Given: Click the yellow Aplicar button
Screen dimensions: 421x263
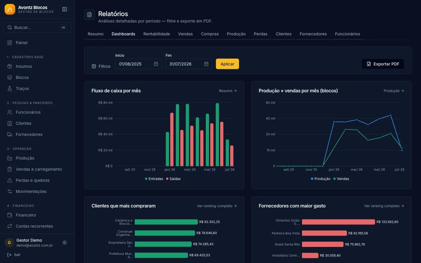Looking at the screenshot, I should 227,64.
